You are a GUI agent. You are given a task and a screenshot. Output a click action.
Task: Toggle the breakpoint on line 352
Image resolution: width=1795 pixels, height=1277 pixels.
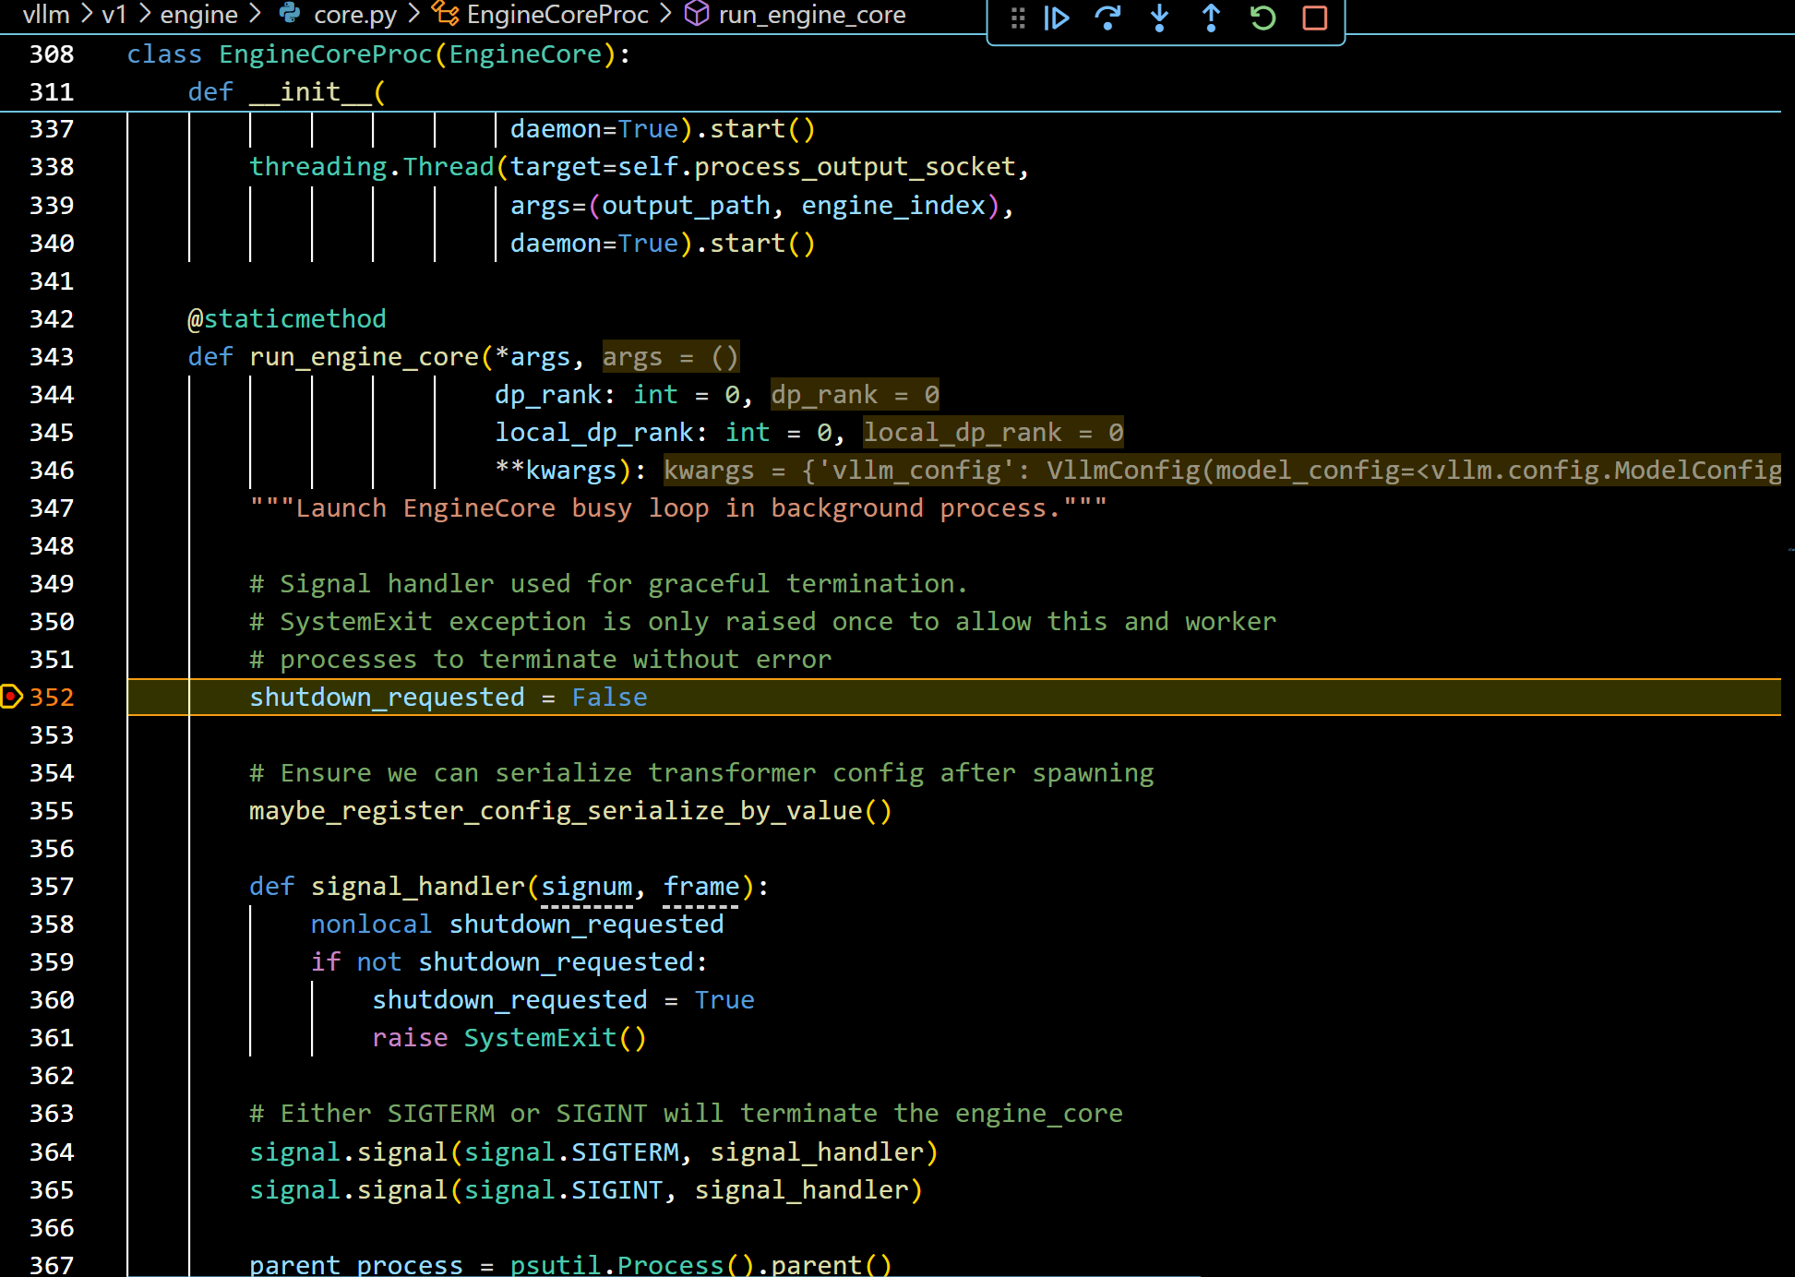[11, 697]
